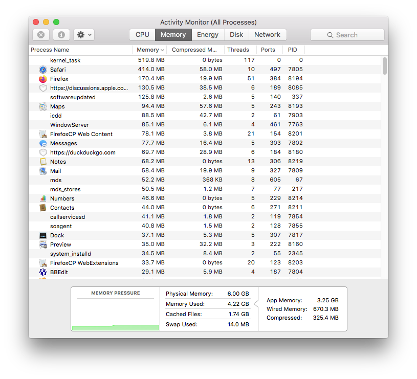Select the callservicesd process
This screenshot has width=417, height=379.
pos(204,217)
